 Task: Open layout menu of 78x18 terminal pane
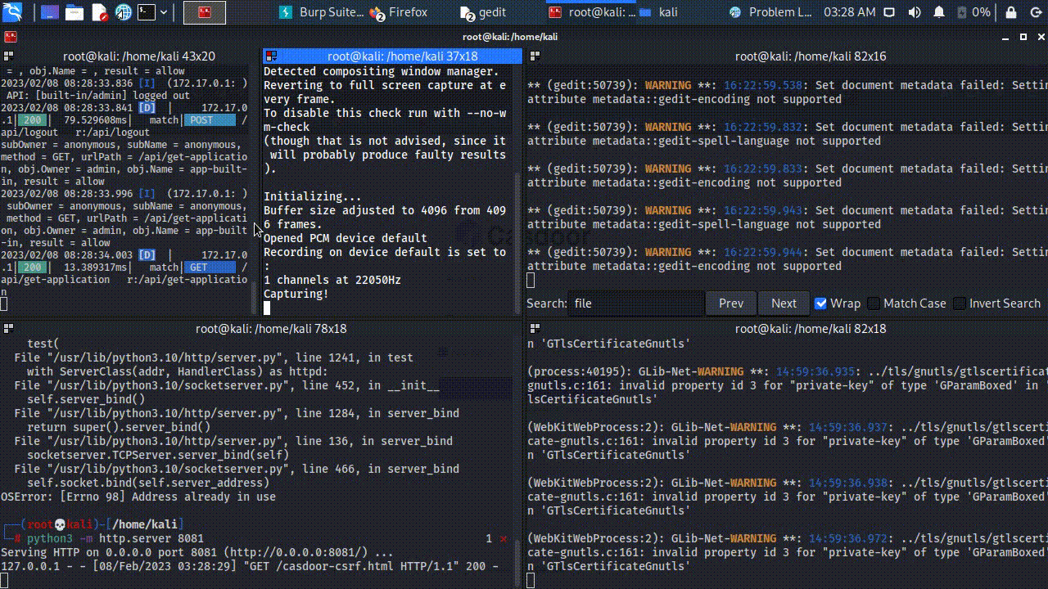click(8, 328)
